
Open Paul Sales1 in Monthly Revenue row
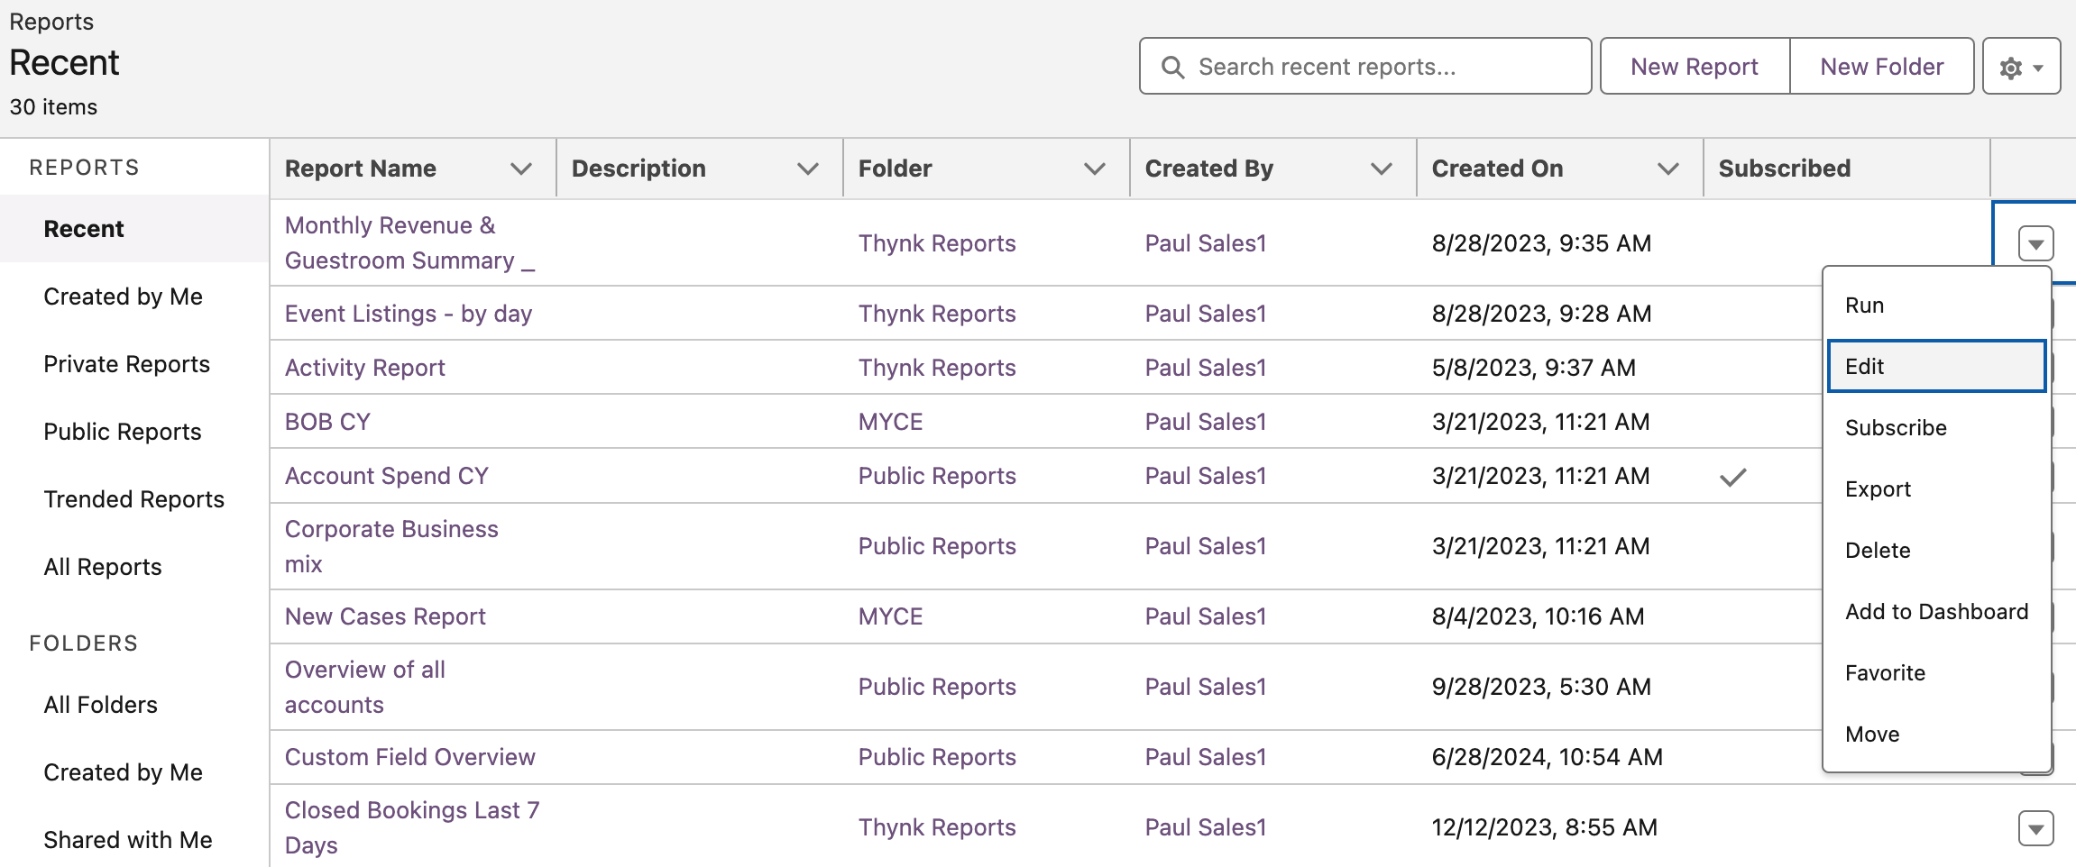(1206, 243)
